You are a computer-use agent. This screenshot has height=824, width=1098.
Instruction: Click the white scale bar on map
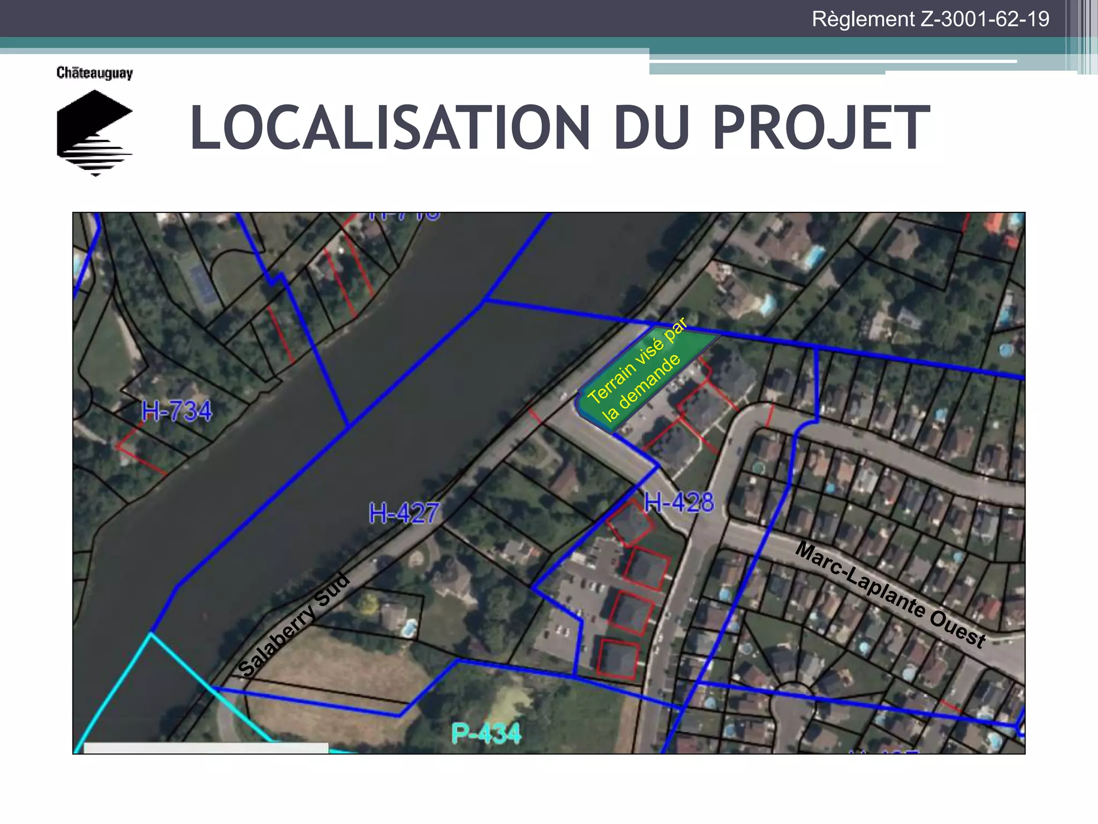click(x=206, y=748)
